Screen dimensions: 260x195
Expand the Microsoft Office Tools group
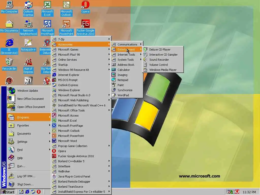coord(81,110)
